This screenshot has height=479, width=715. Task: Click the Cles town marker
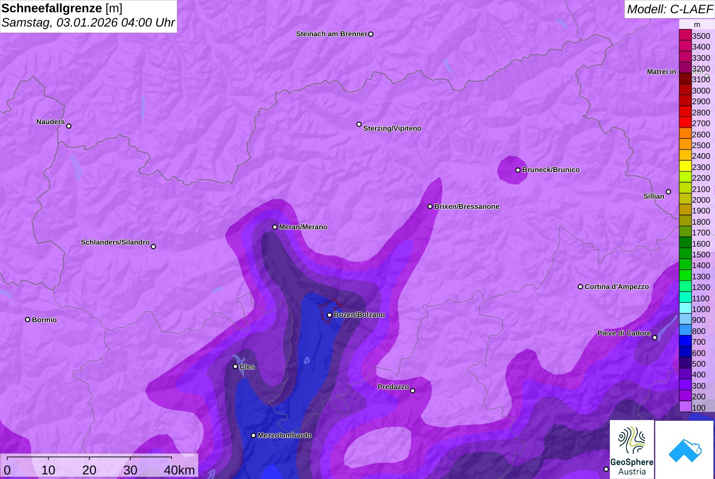[235, 367]
